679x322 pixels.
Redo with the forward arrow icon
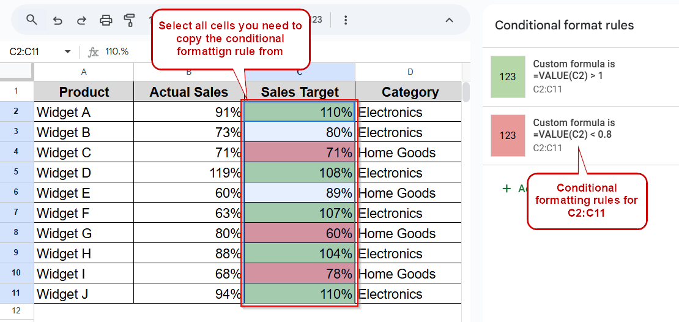click(81, 20)
